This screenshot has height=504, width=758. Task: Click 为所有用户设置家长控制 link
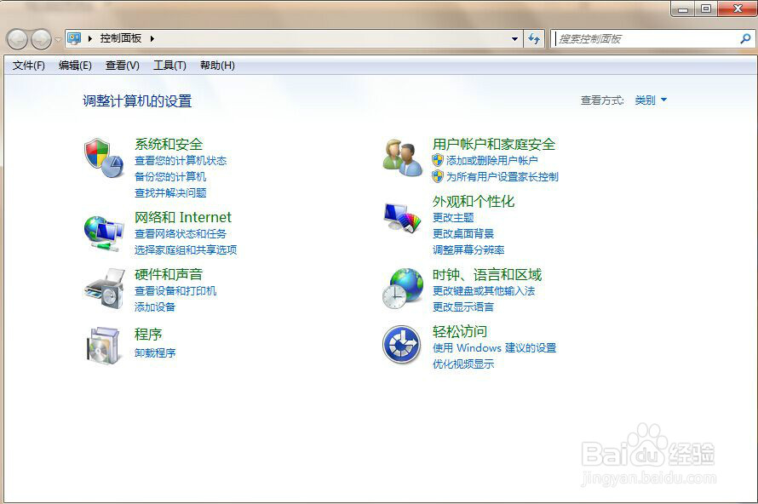502,177
